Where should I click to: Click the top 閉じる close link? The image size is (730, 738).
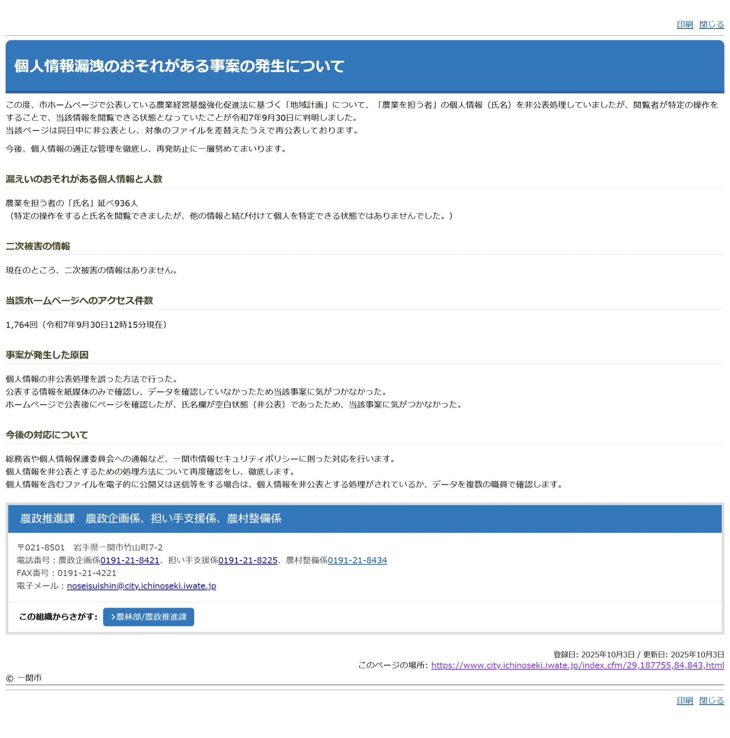(x=711, y=25)
